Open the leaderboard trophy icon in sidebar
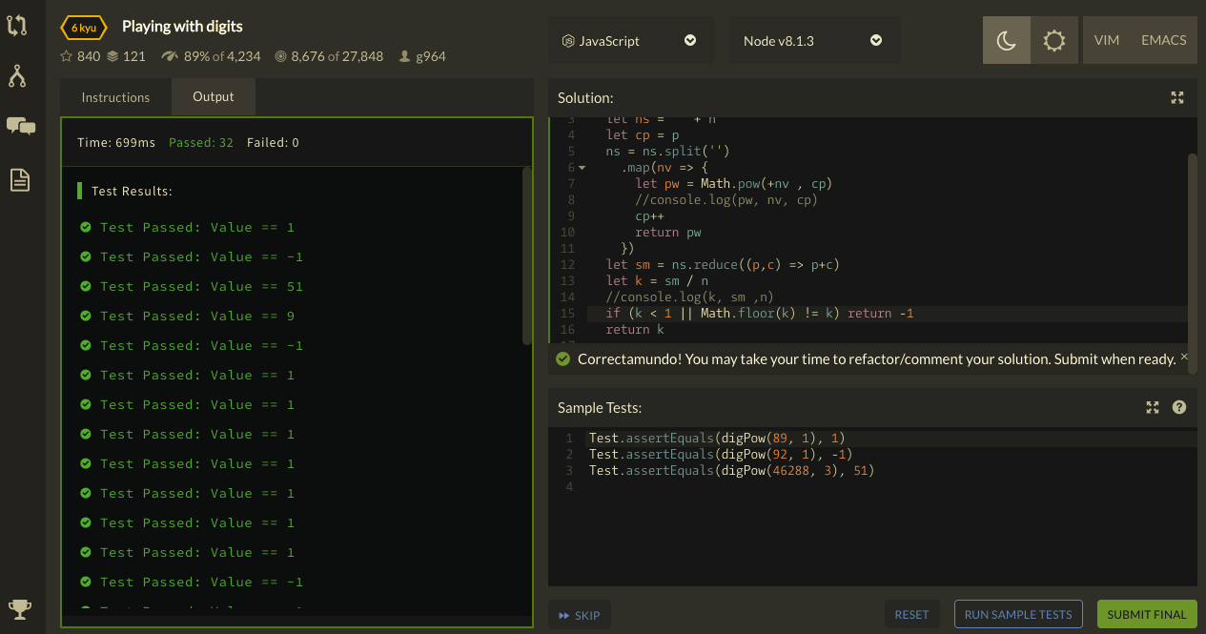 pyautogui.click(x=19, y=608)
